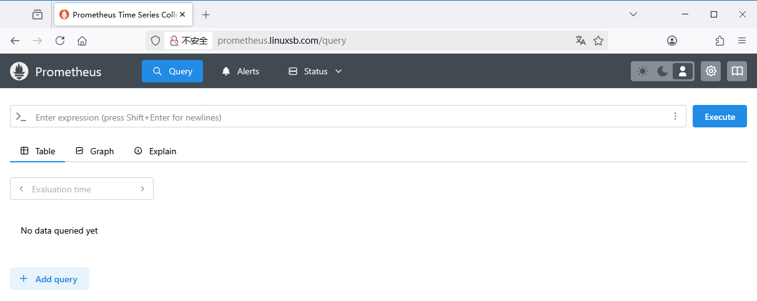The height and width of the screenshot is (301, 757).
Task: Bookmark this page with the star icon
Action: pos(598,41)
